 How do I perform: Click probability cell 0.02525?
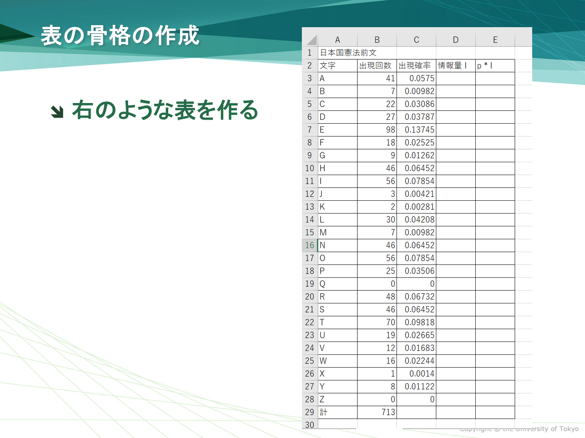416,143
